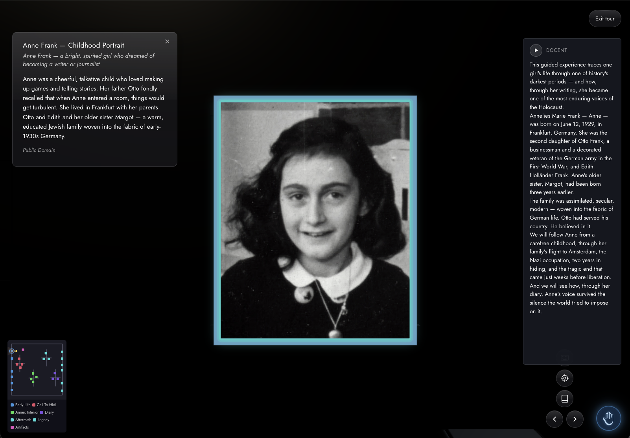Click the "Anne Frank — Childhood Portrait" title
The height and width of the screenshot is (438, 630).
tap(74, 45)
